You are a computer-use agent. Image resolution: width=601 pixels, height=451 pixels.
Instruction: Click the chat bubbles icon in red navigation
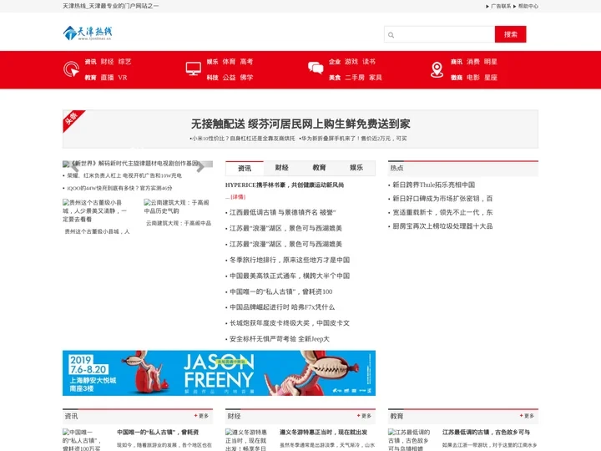tap(316, 68)
